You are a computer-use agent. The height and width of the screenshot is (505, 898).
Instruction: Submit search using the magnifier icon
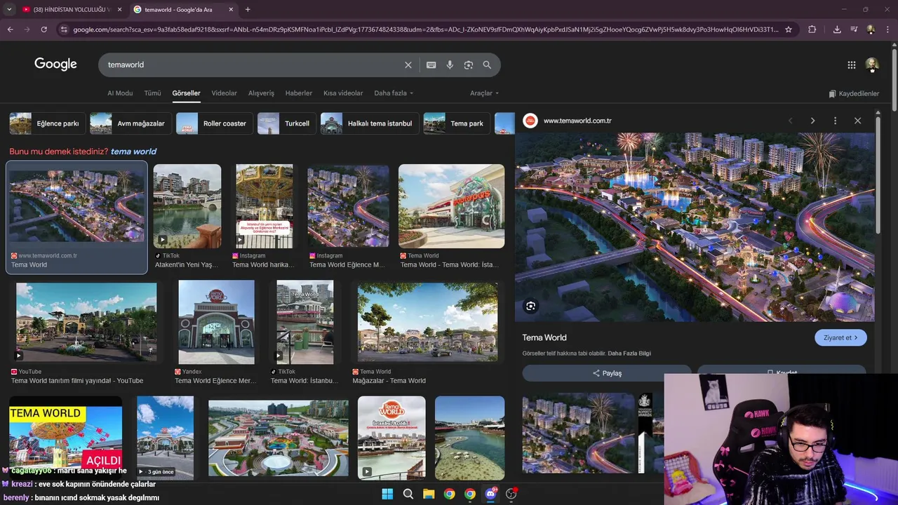487,65
